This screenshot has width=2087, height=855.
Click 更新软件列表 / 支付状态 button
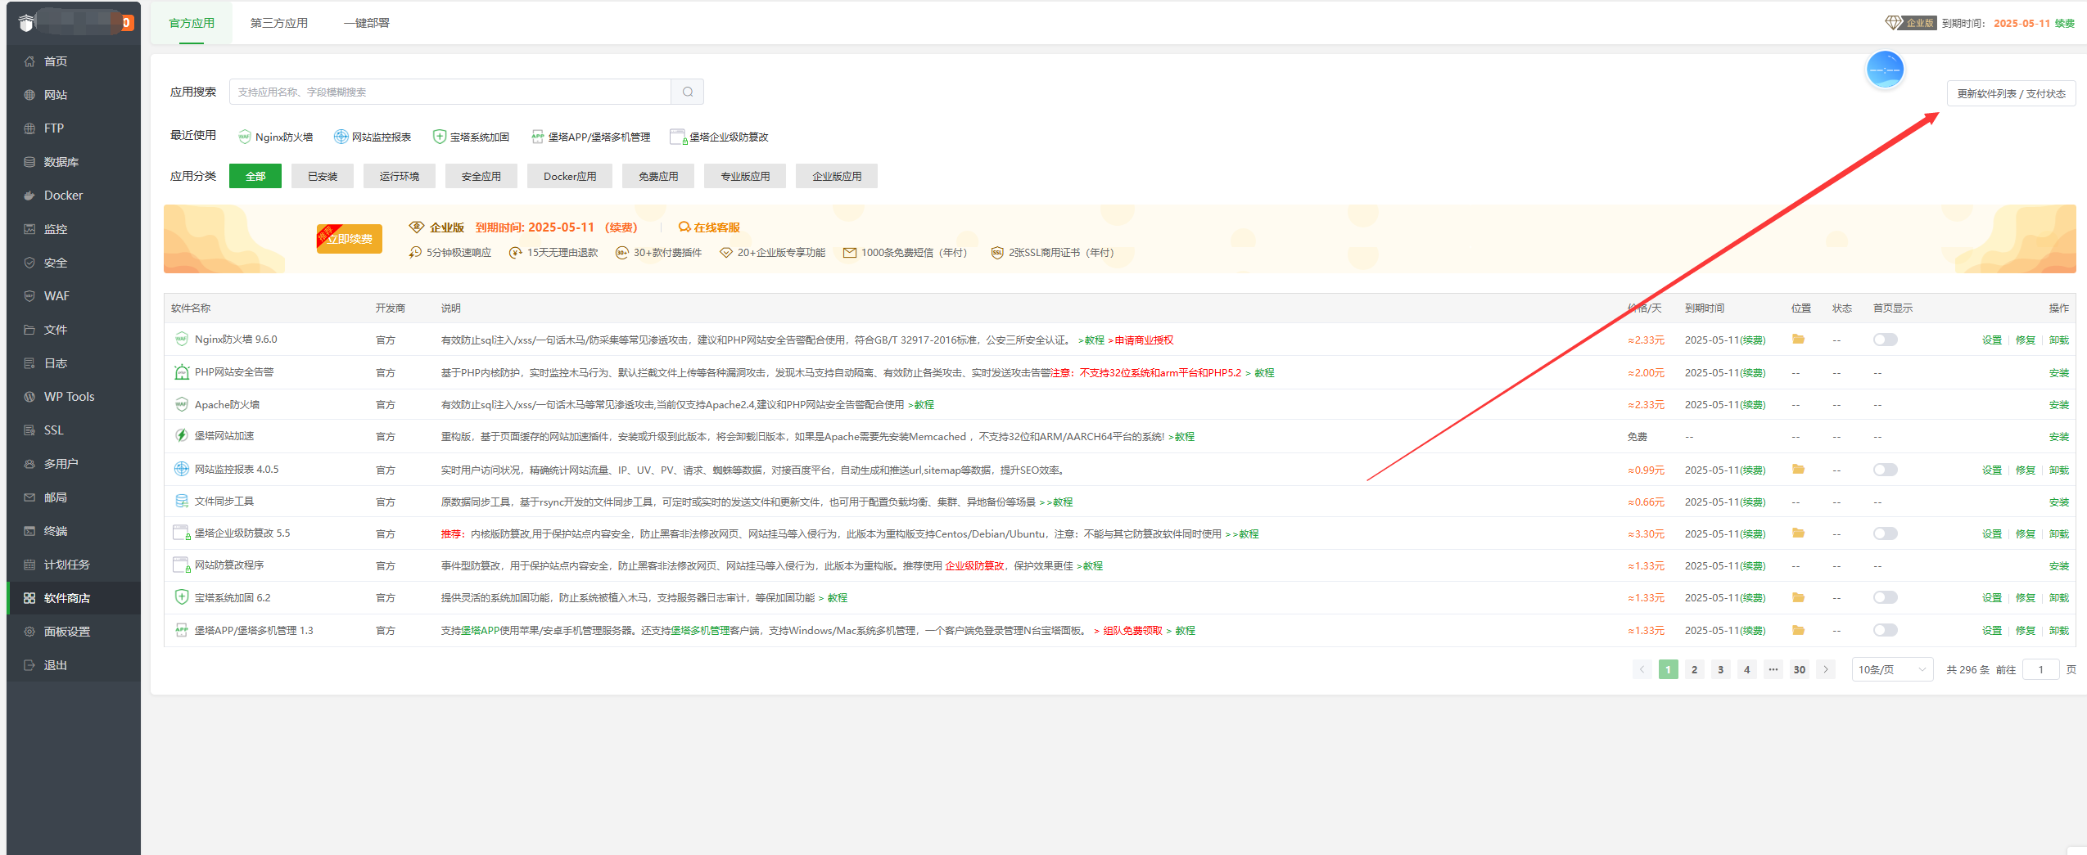pyautogui.click(x=2011, y=93)
